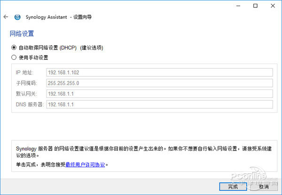Choose 使用手动设置 radio option
The width and height of the screenshot is (282, 195).
[x=14, y=57]
